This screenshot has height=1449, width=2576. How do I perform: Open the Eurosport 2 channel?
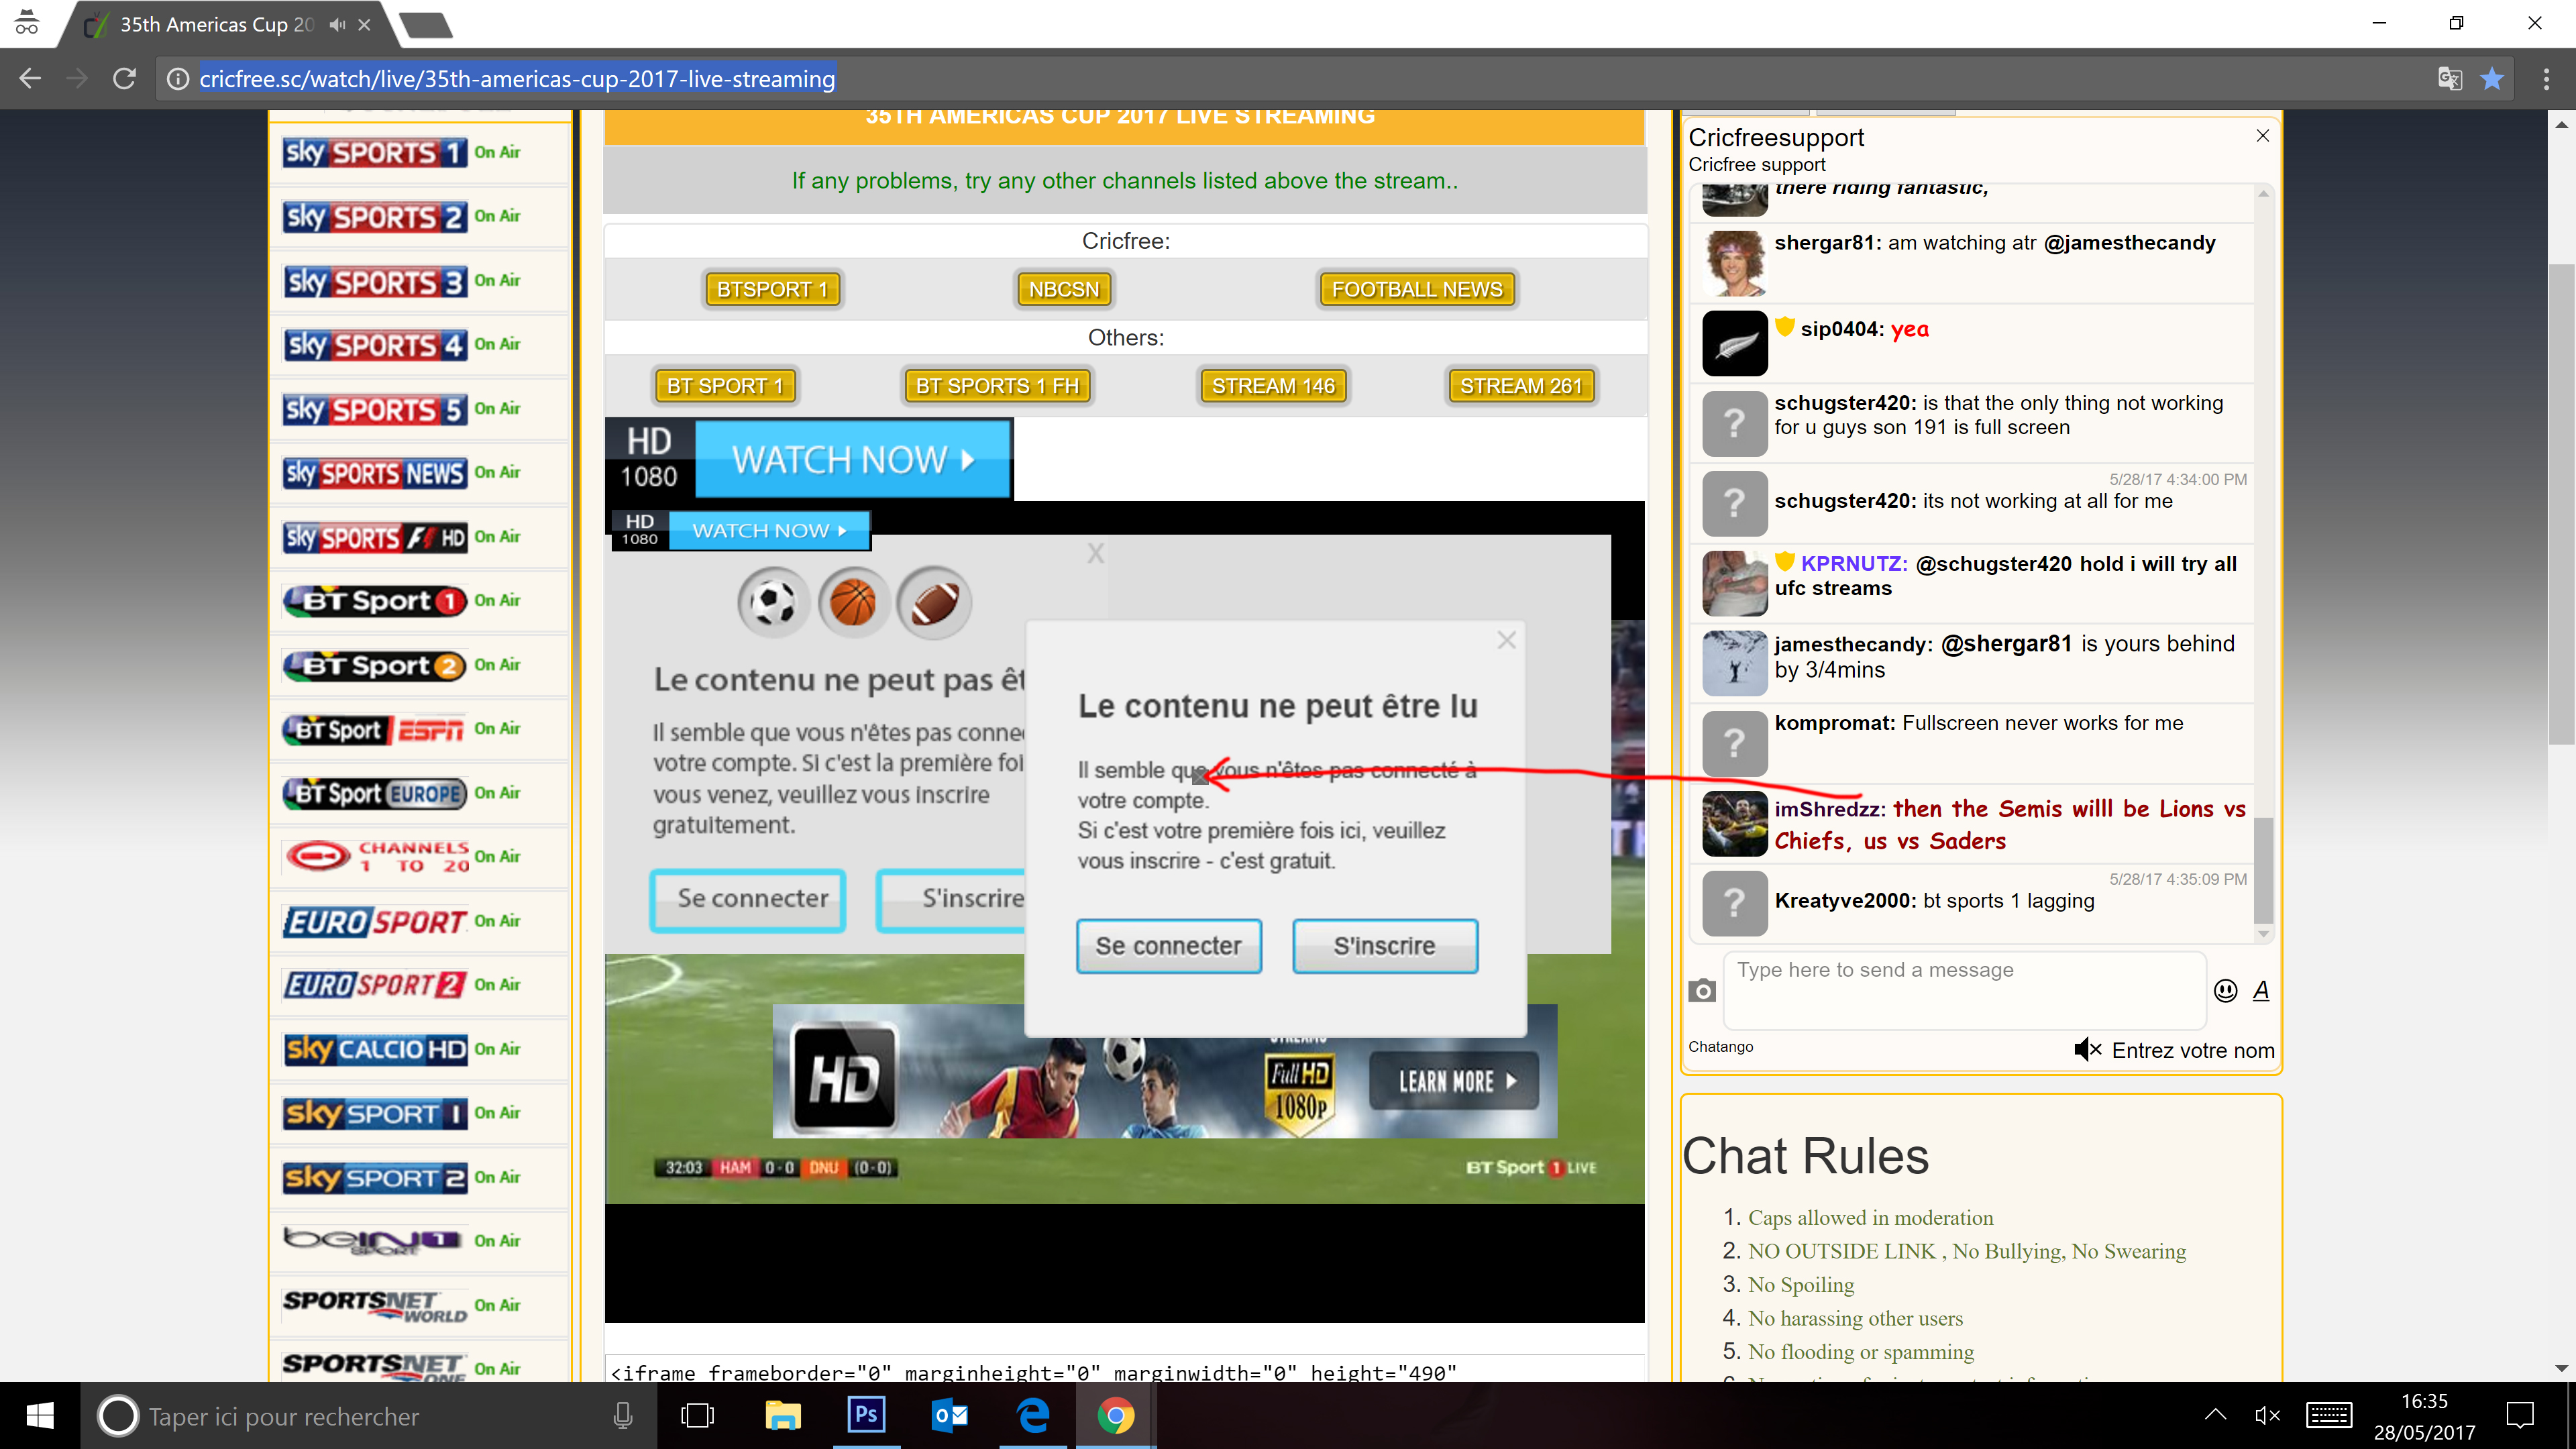point(375,985)
